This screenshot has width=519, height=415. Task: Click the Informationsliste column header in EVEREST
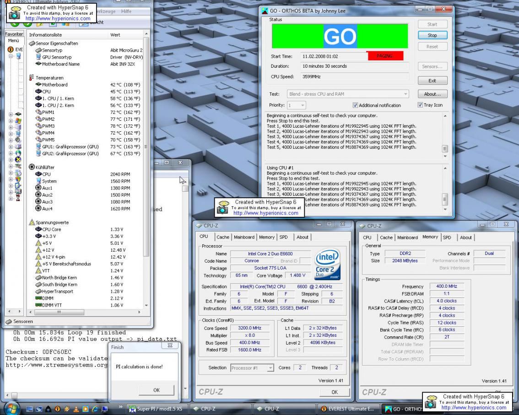68,34
